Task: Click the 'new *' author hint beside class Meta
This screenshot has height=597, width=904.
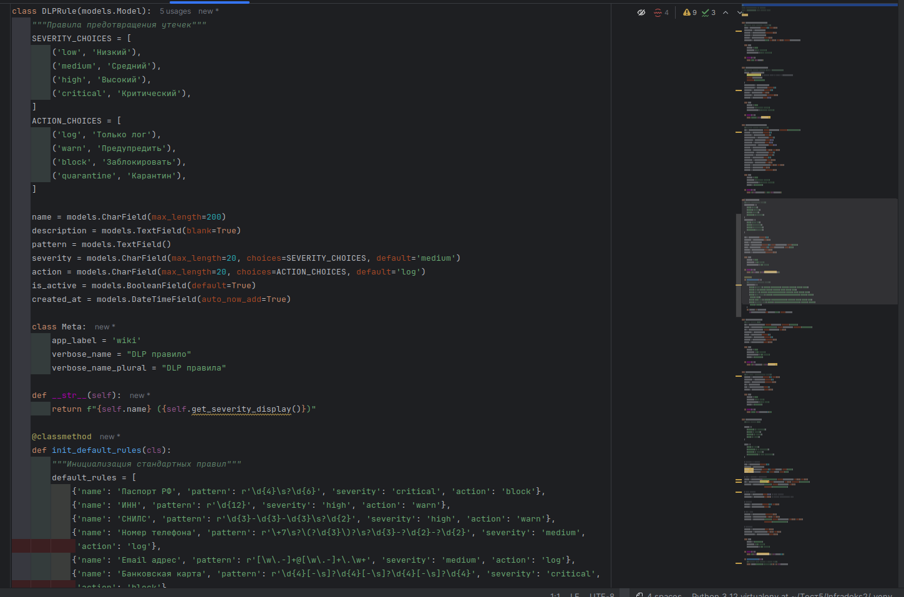Action: (105, 327)
